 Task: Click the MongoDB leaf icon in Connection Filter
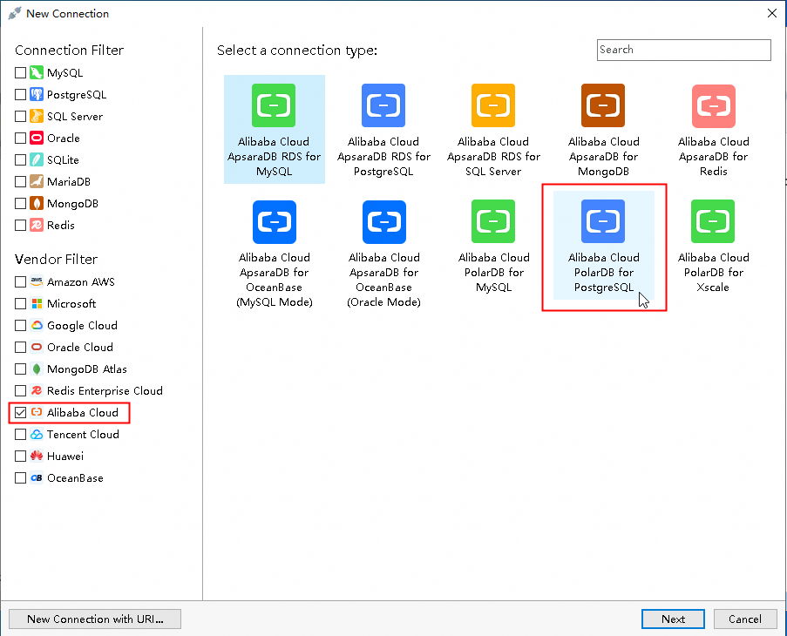[x=37, y=204]
